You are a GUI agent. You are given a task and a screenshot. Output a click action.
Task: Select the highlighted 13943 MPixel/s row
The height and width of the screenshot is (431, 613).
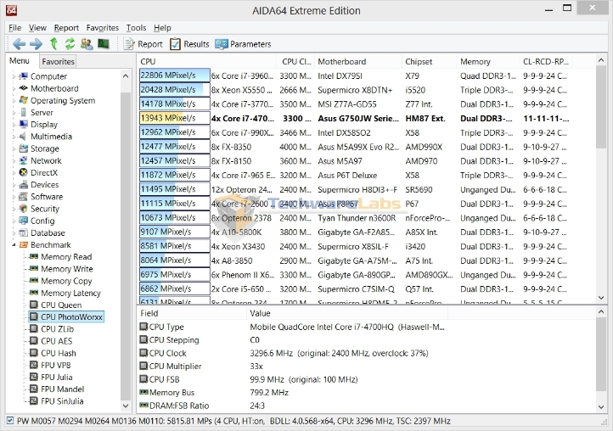pos(354,118)
